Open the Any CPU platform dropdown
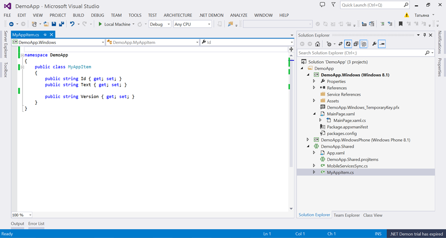 pos(192,24)
